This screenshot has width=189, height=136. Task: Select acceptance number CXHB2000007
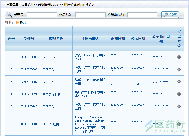[29, 82]
